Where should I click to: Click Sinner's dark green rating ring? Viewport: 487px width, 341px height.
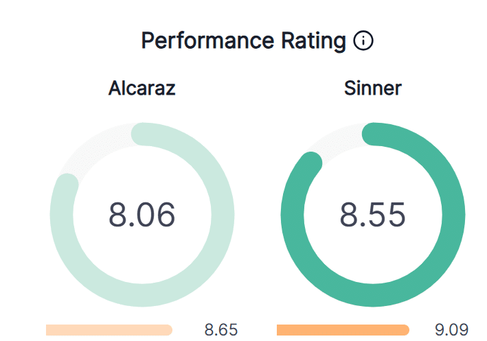[454, 215]
